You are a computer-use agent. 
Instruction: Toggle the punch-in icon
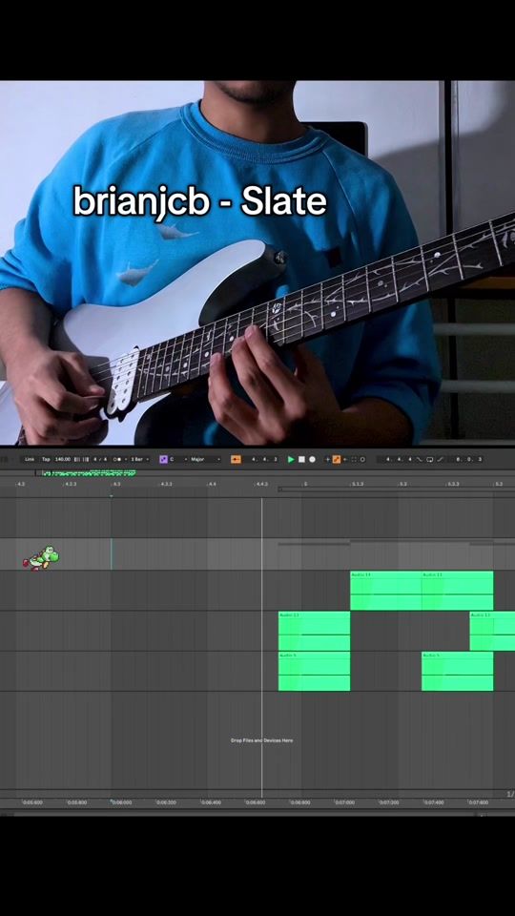pyautogui.click(x=420, y=459)
